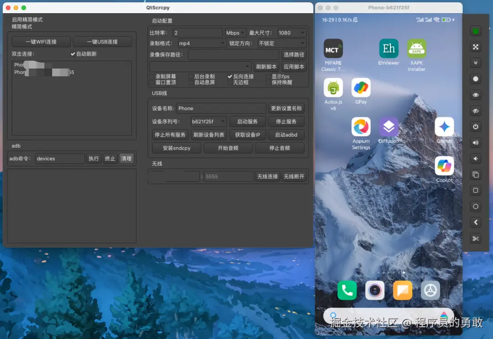The image size is (493, 339).
Task: Open Gemini app on phone screen
Action: coord(444,127)
